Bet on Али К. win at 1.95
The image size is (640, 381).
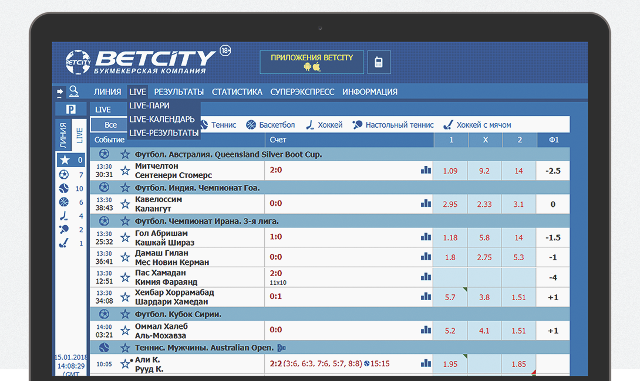pos(450,364)
